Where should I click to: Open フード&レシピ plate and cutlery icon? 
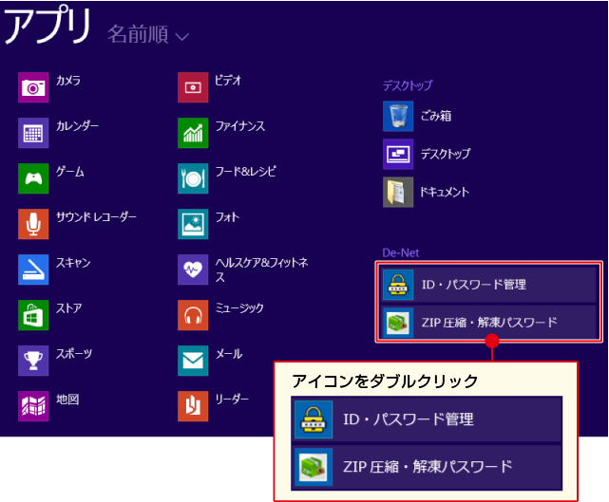pyautogui.click(x=193, y=178)
